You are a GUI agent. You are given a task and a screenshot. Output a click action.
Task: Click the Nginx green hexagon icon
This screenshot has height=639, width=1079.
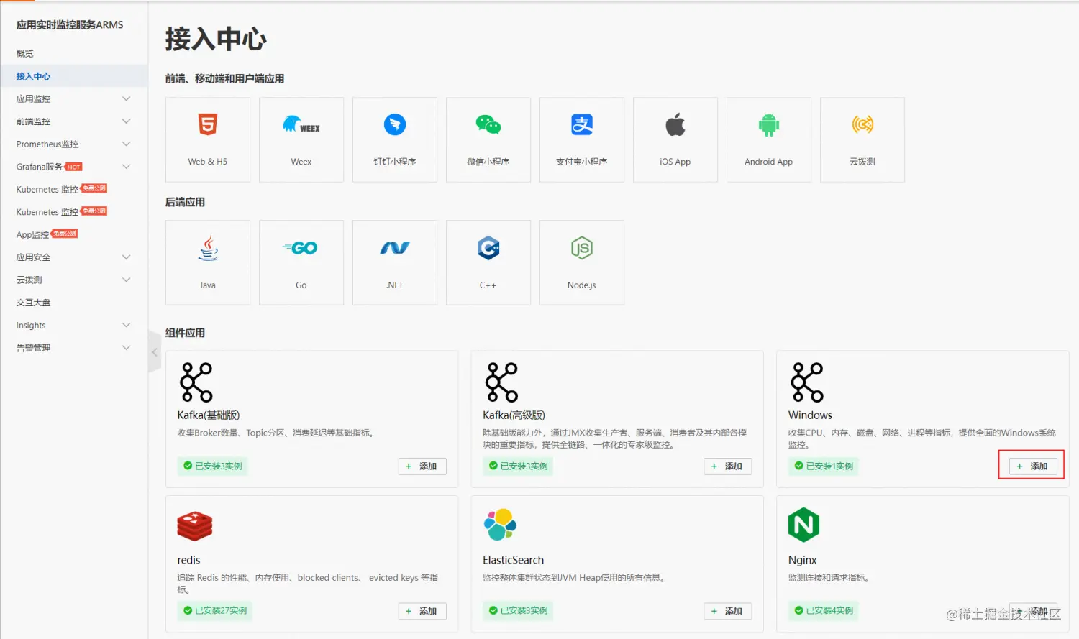tap(804, 525)
